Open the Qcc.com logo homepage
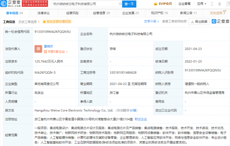 coord(11,4)
